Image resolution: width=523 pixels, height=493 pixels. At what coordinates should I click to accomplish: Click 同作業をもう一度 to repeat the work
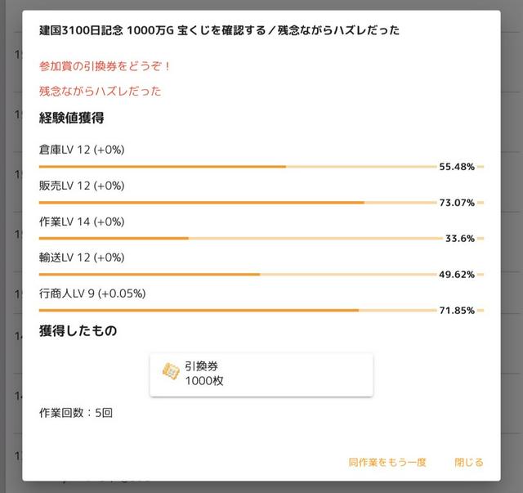pyautogui.click(x=387, y=462)
